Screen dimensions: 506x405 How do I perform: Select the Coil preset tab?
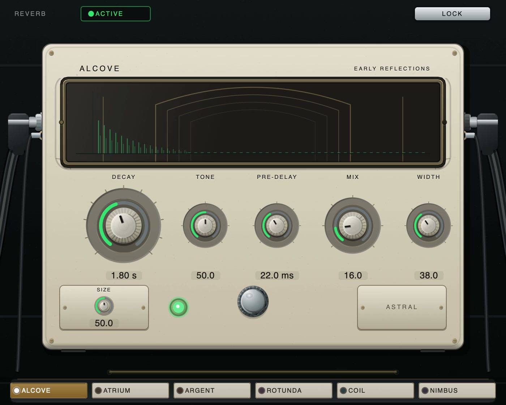coord(376,391)
